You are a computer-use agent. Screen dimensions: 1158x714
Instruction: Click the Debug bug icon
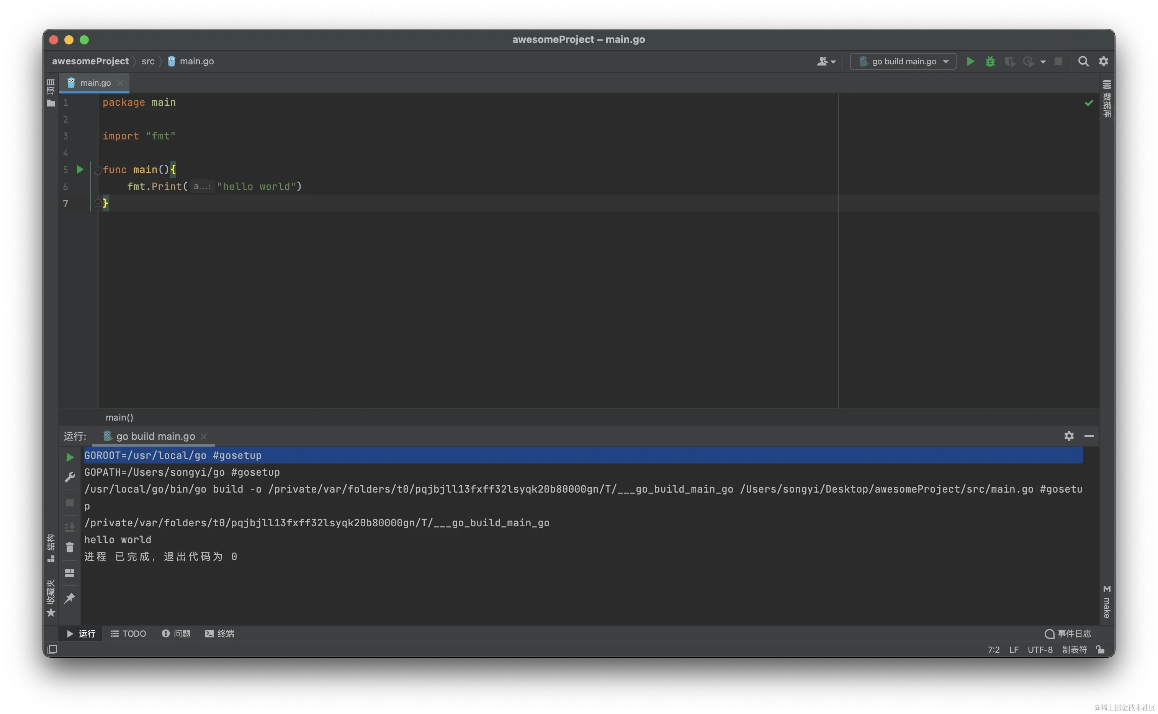tap(990, 61)
